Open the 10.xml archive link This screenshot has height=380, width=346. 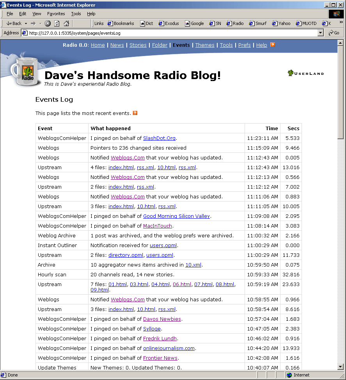coord(193,265)
